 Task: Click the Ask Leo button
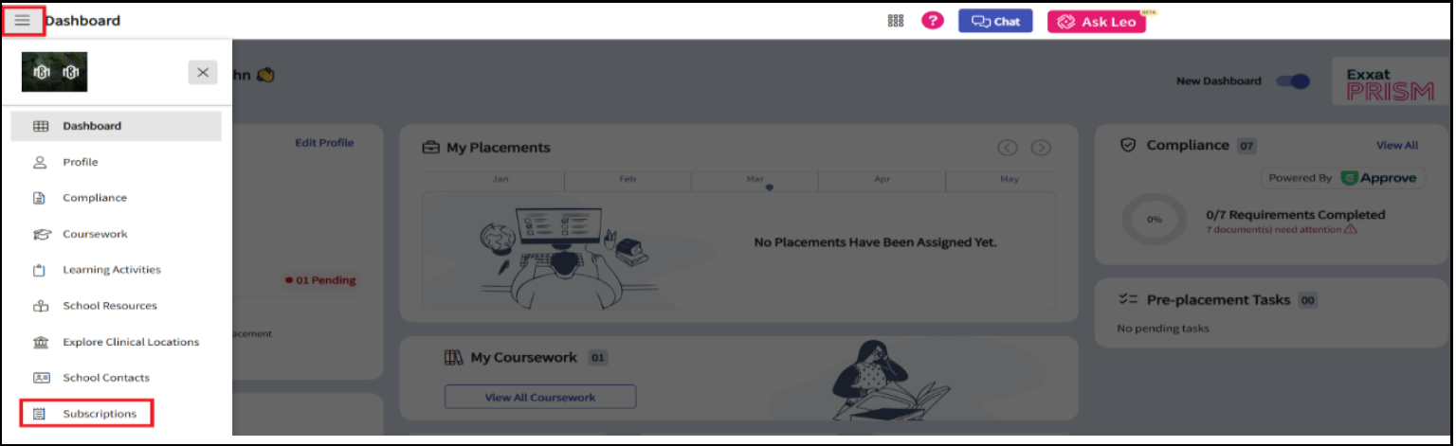tap(1096, 22)
